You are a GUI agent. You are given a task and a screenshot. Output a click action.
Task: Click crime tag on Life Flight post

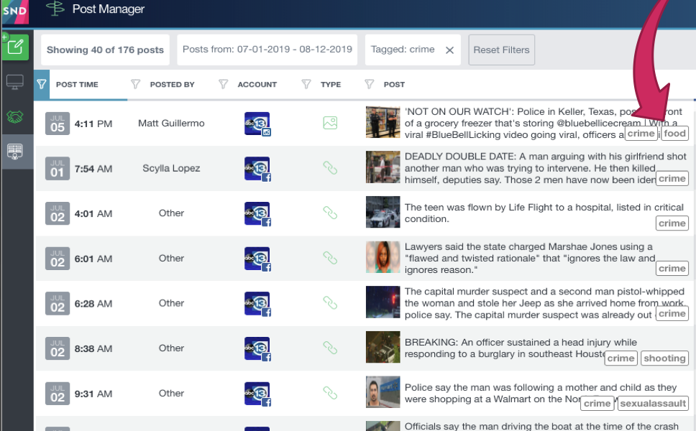point(672,223)
